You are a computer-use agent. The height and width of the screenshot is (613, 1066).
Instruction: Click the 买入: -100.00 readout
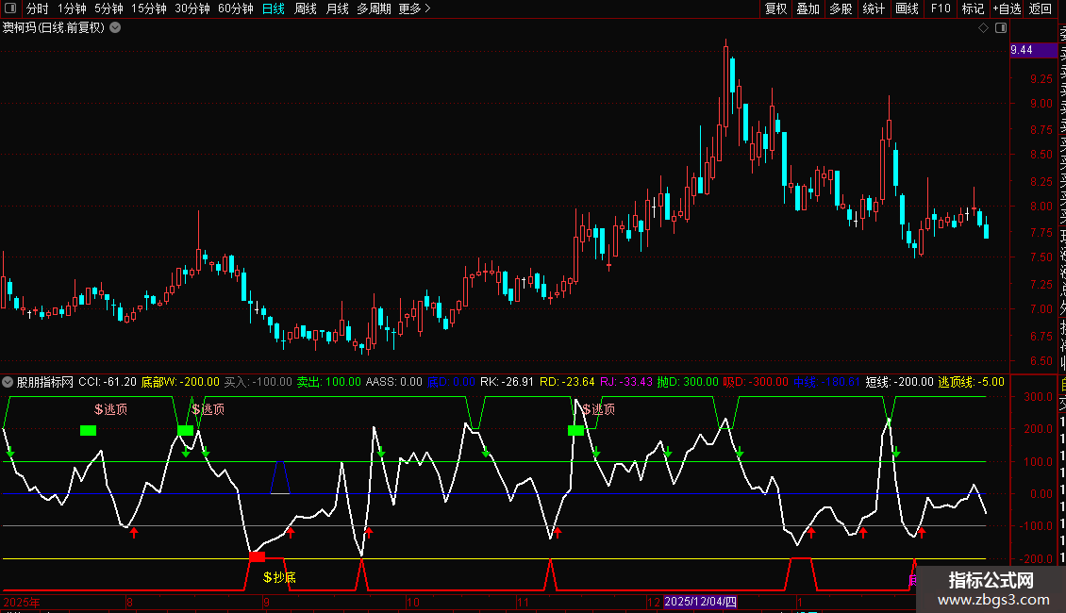point(258,382)
